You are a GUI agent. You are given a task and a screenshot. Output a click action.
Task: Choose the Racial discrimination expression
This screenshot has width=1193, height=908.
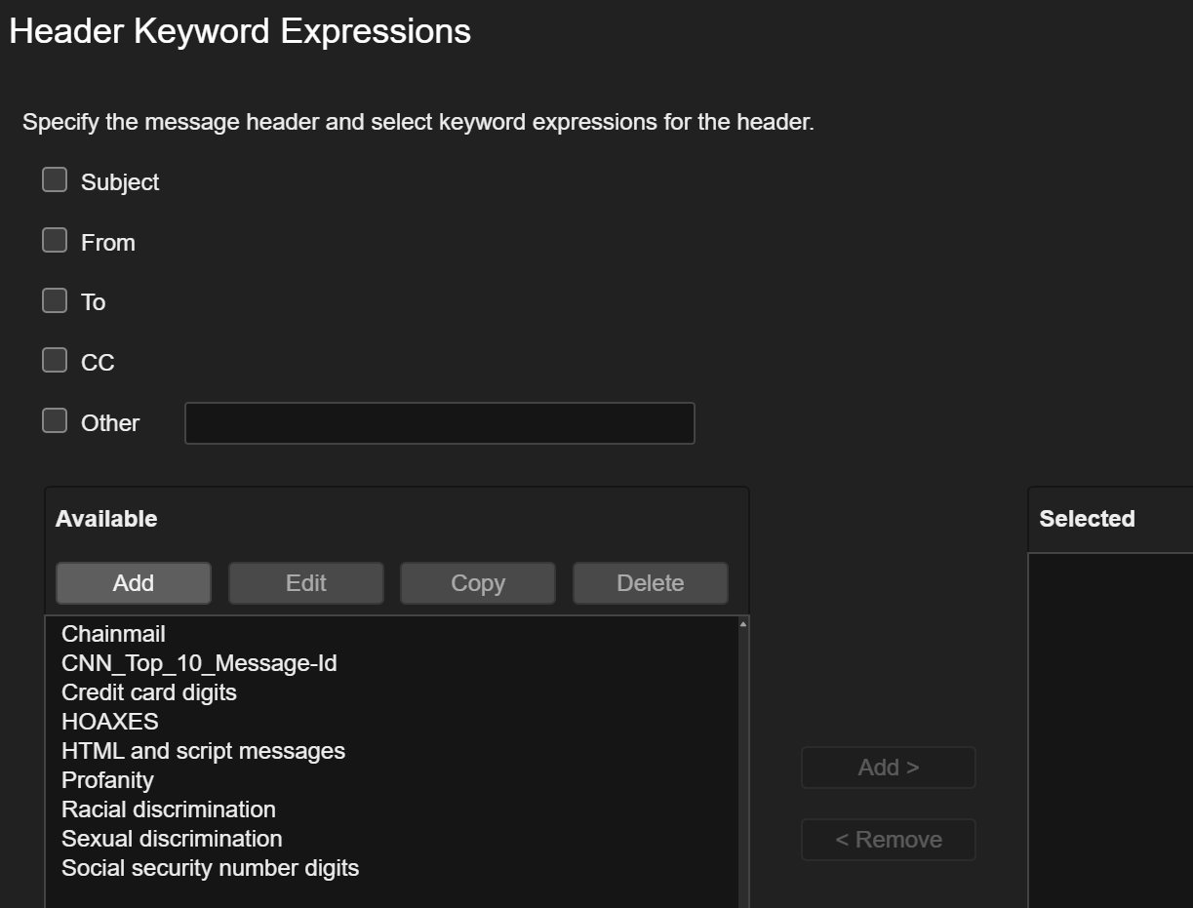(x=168, y=809)
